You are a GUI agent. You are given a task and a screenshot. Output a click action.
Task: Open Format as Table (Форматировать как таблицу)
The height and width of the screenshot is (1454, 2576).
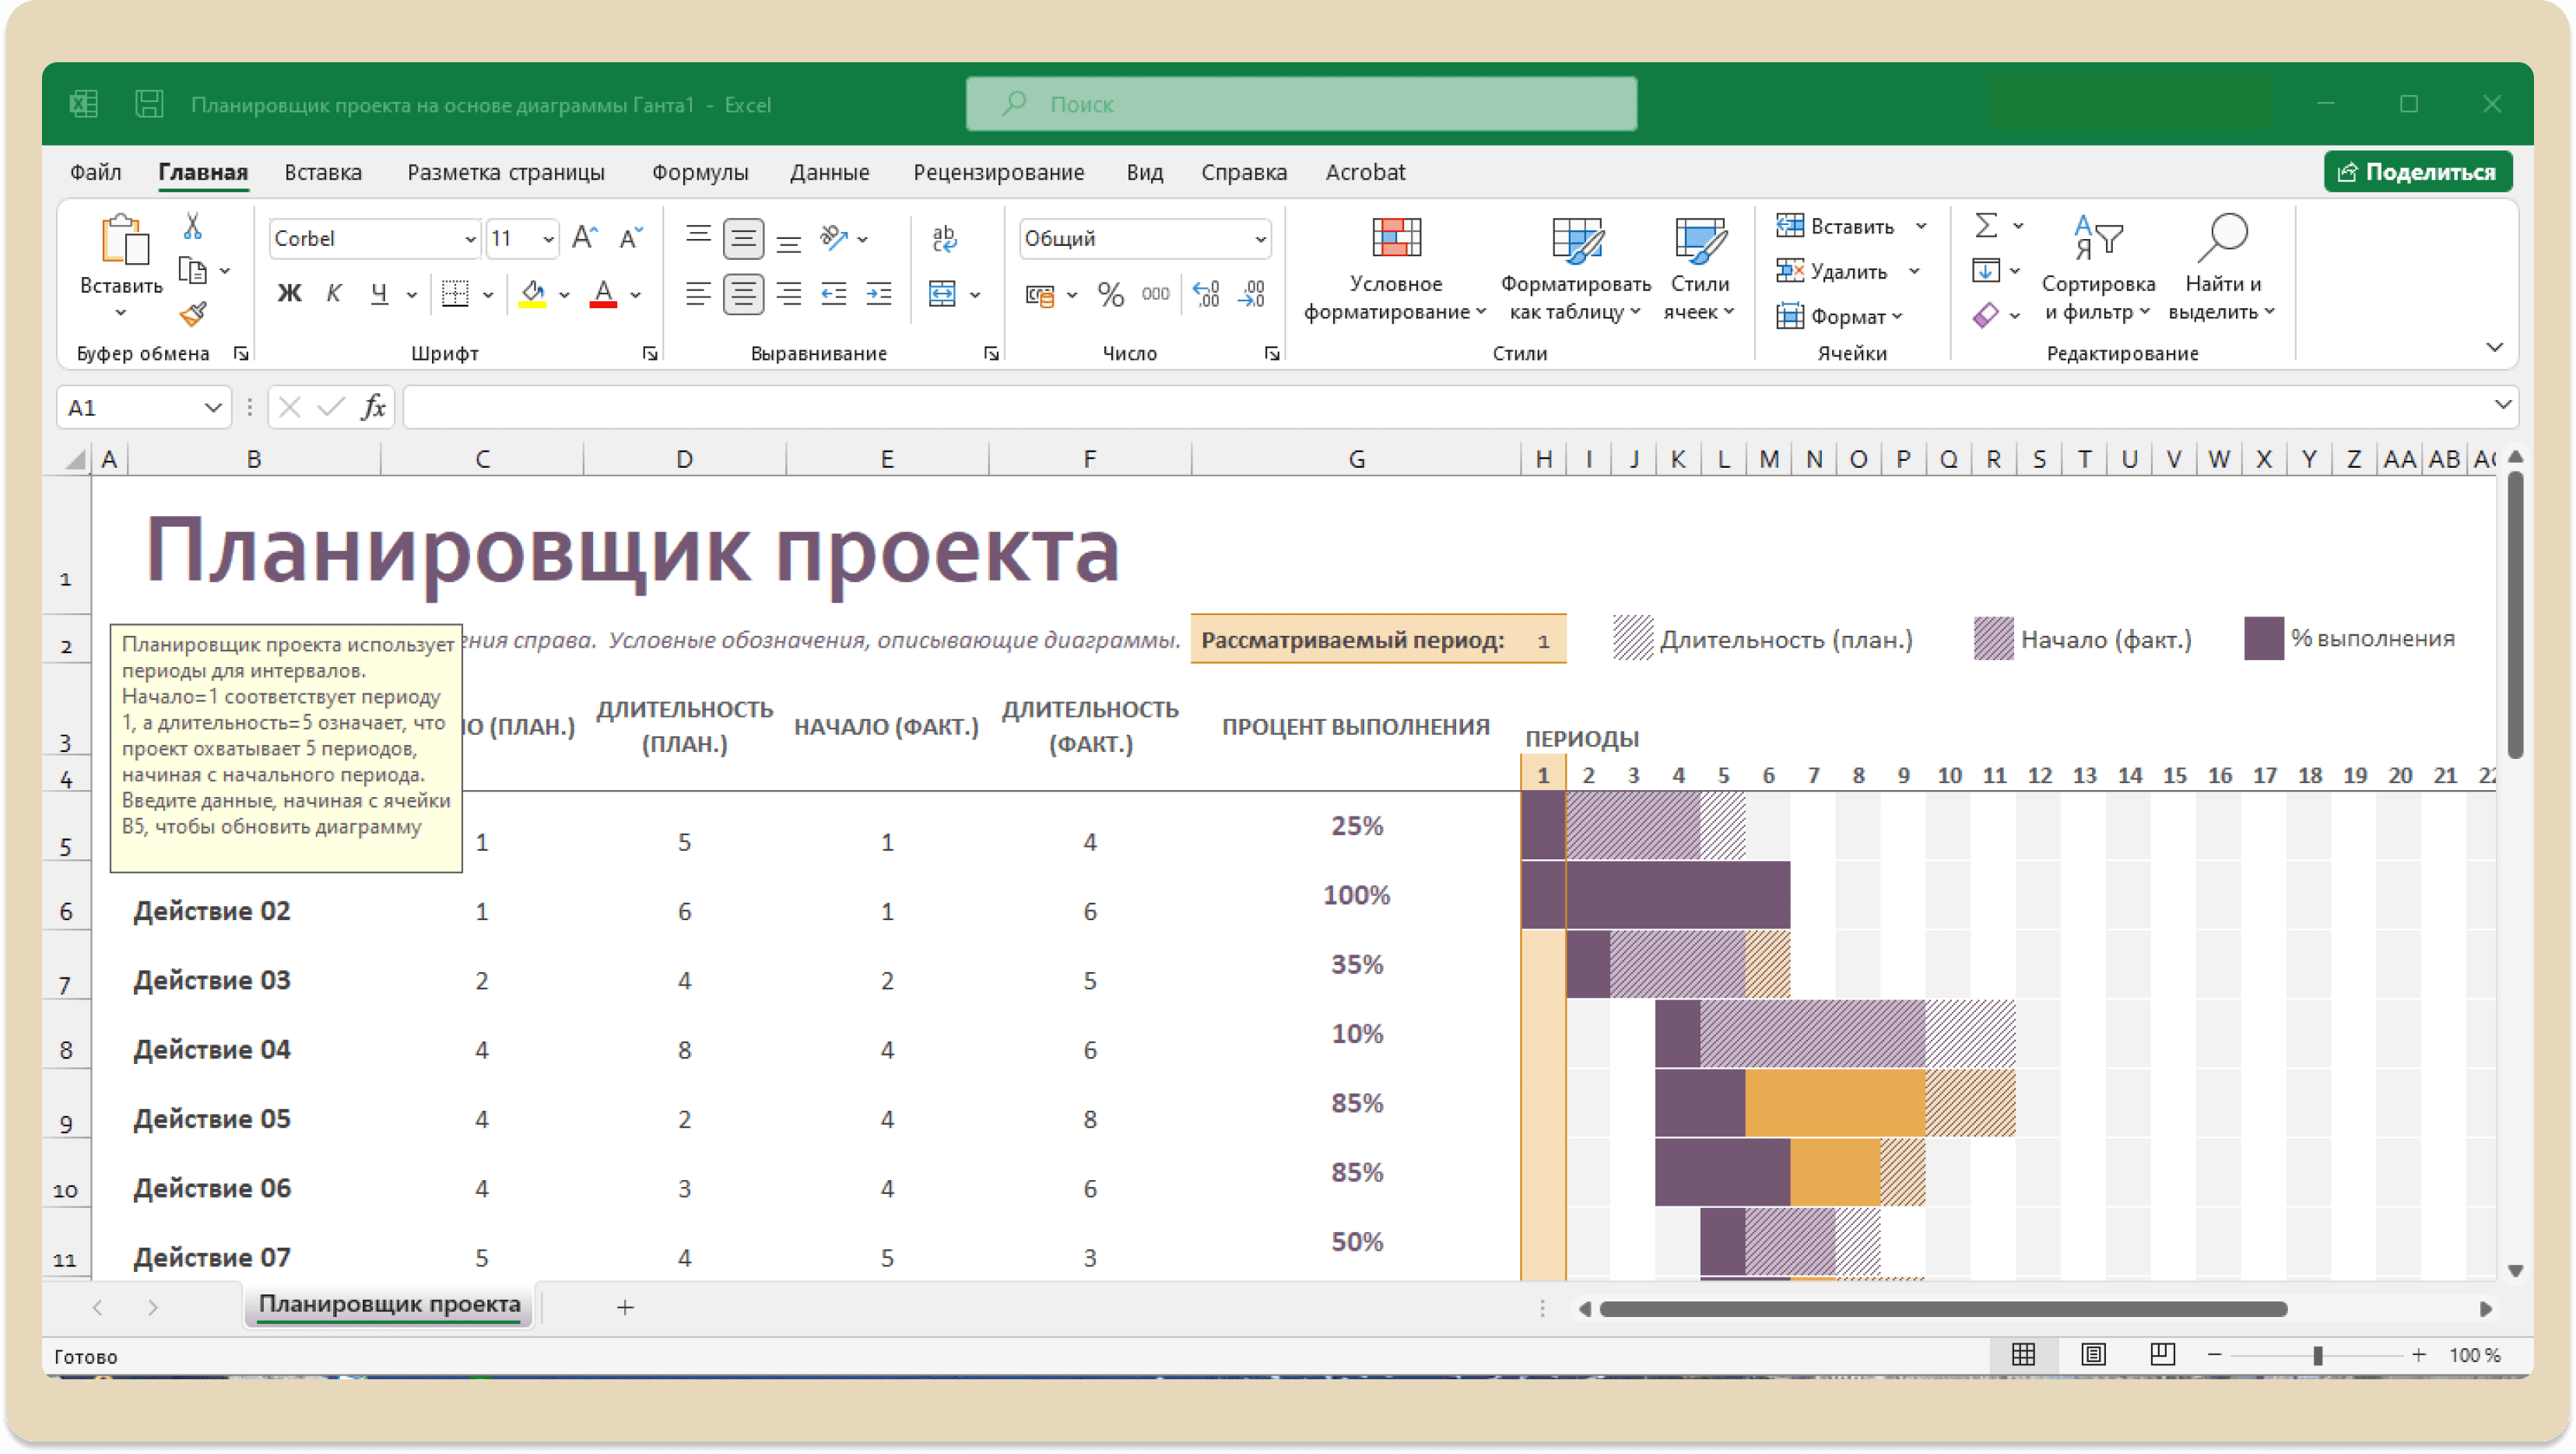(1576, 270)
